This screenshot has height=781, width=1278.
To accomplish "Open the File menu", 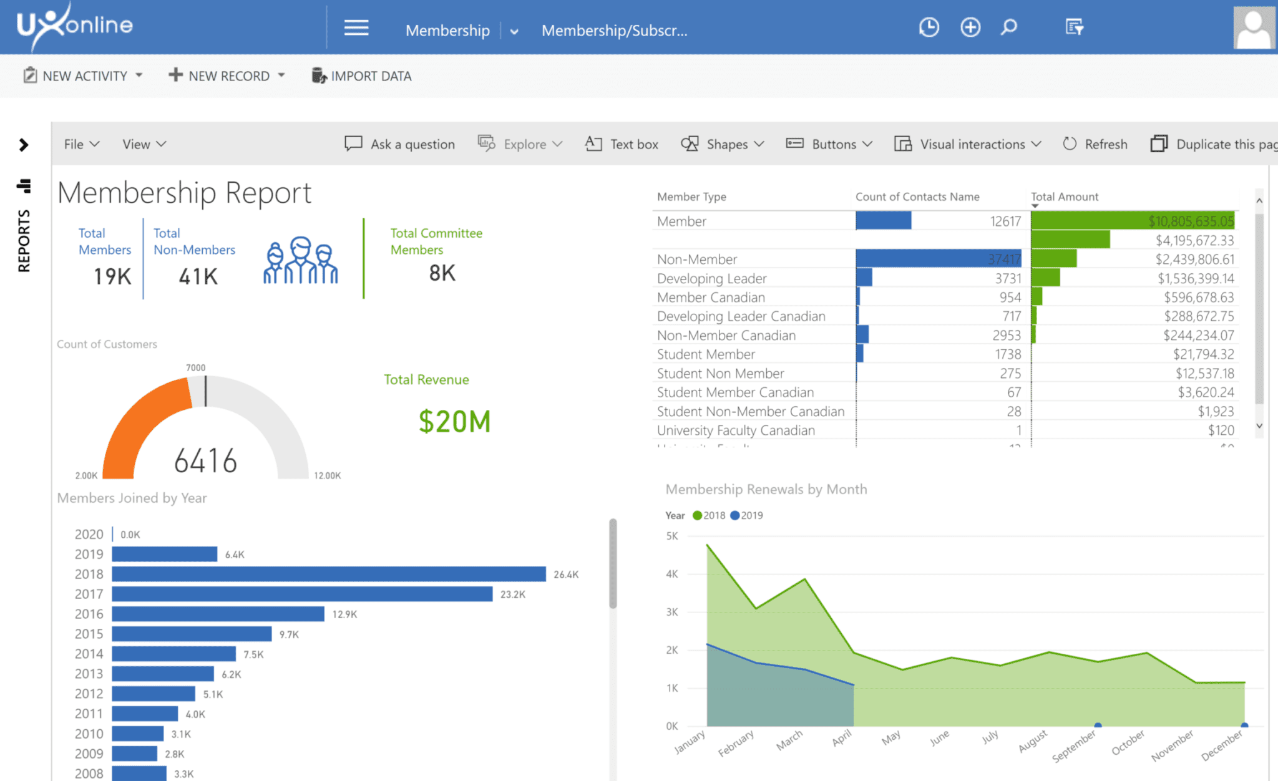I will (x=81, y=144).
